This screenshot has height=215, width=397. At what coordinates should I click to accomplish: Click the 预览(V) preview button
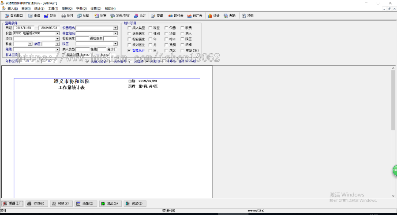(61, 204)
